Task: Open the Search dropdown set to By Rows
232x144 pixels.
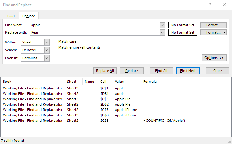Action: click(x=47, y=50)
